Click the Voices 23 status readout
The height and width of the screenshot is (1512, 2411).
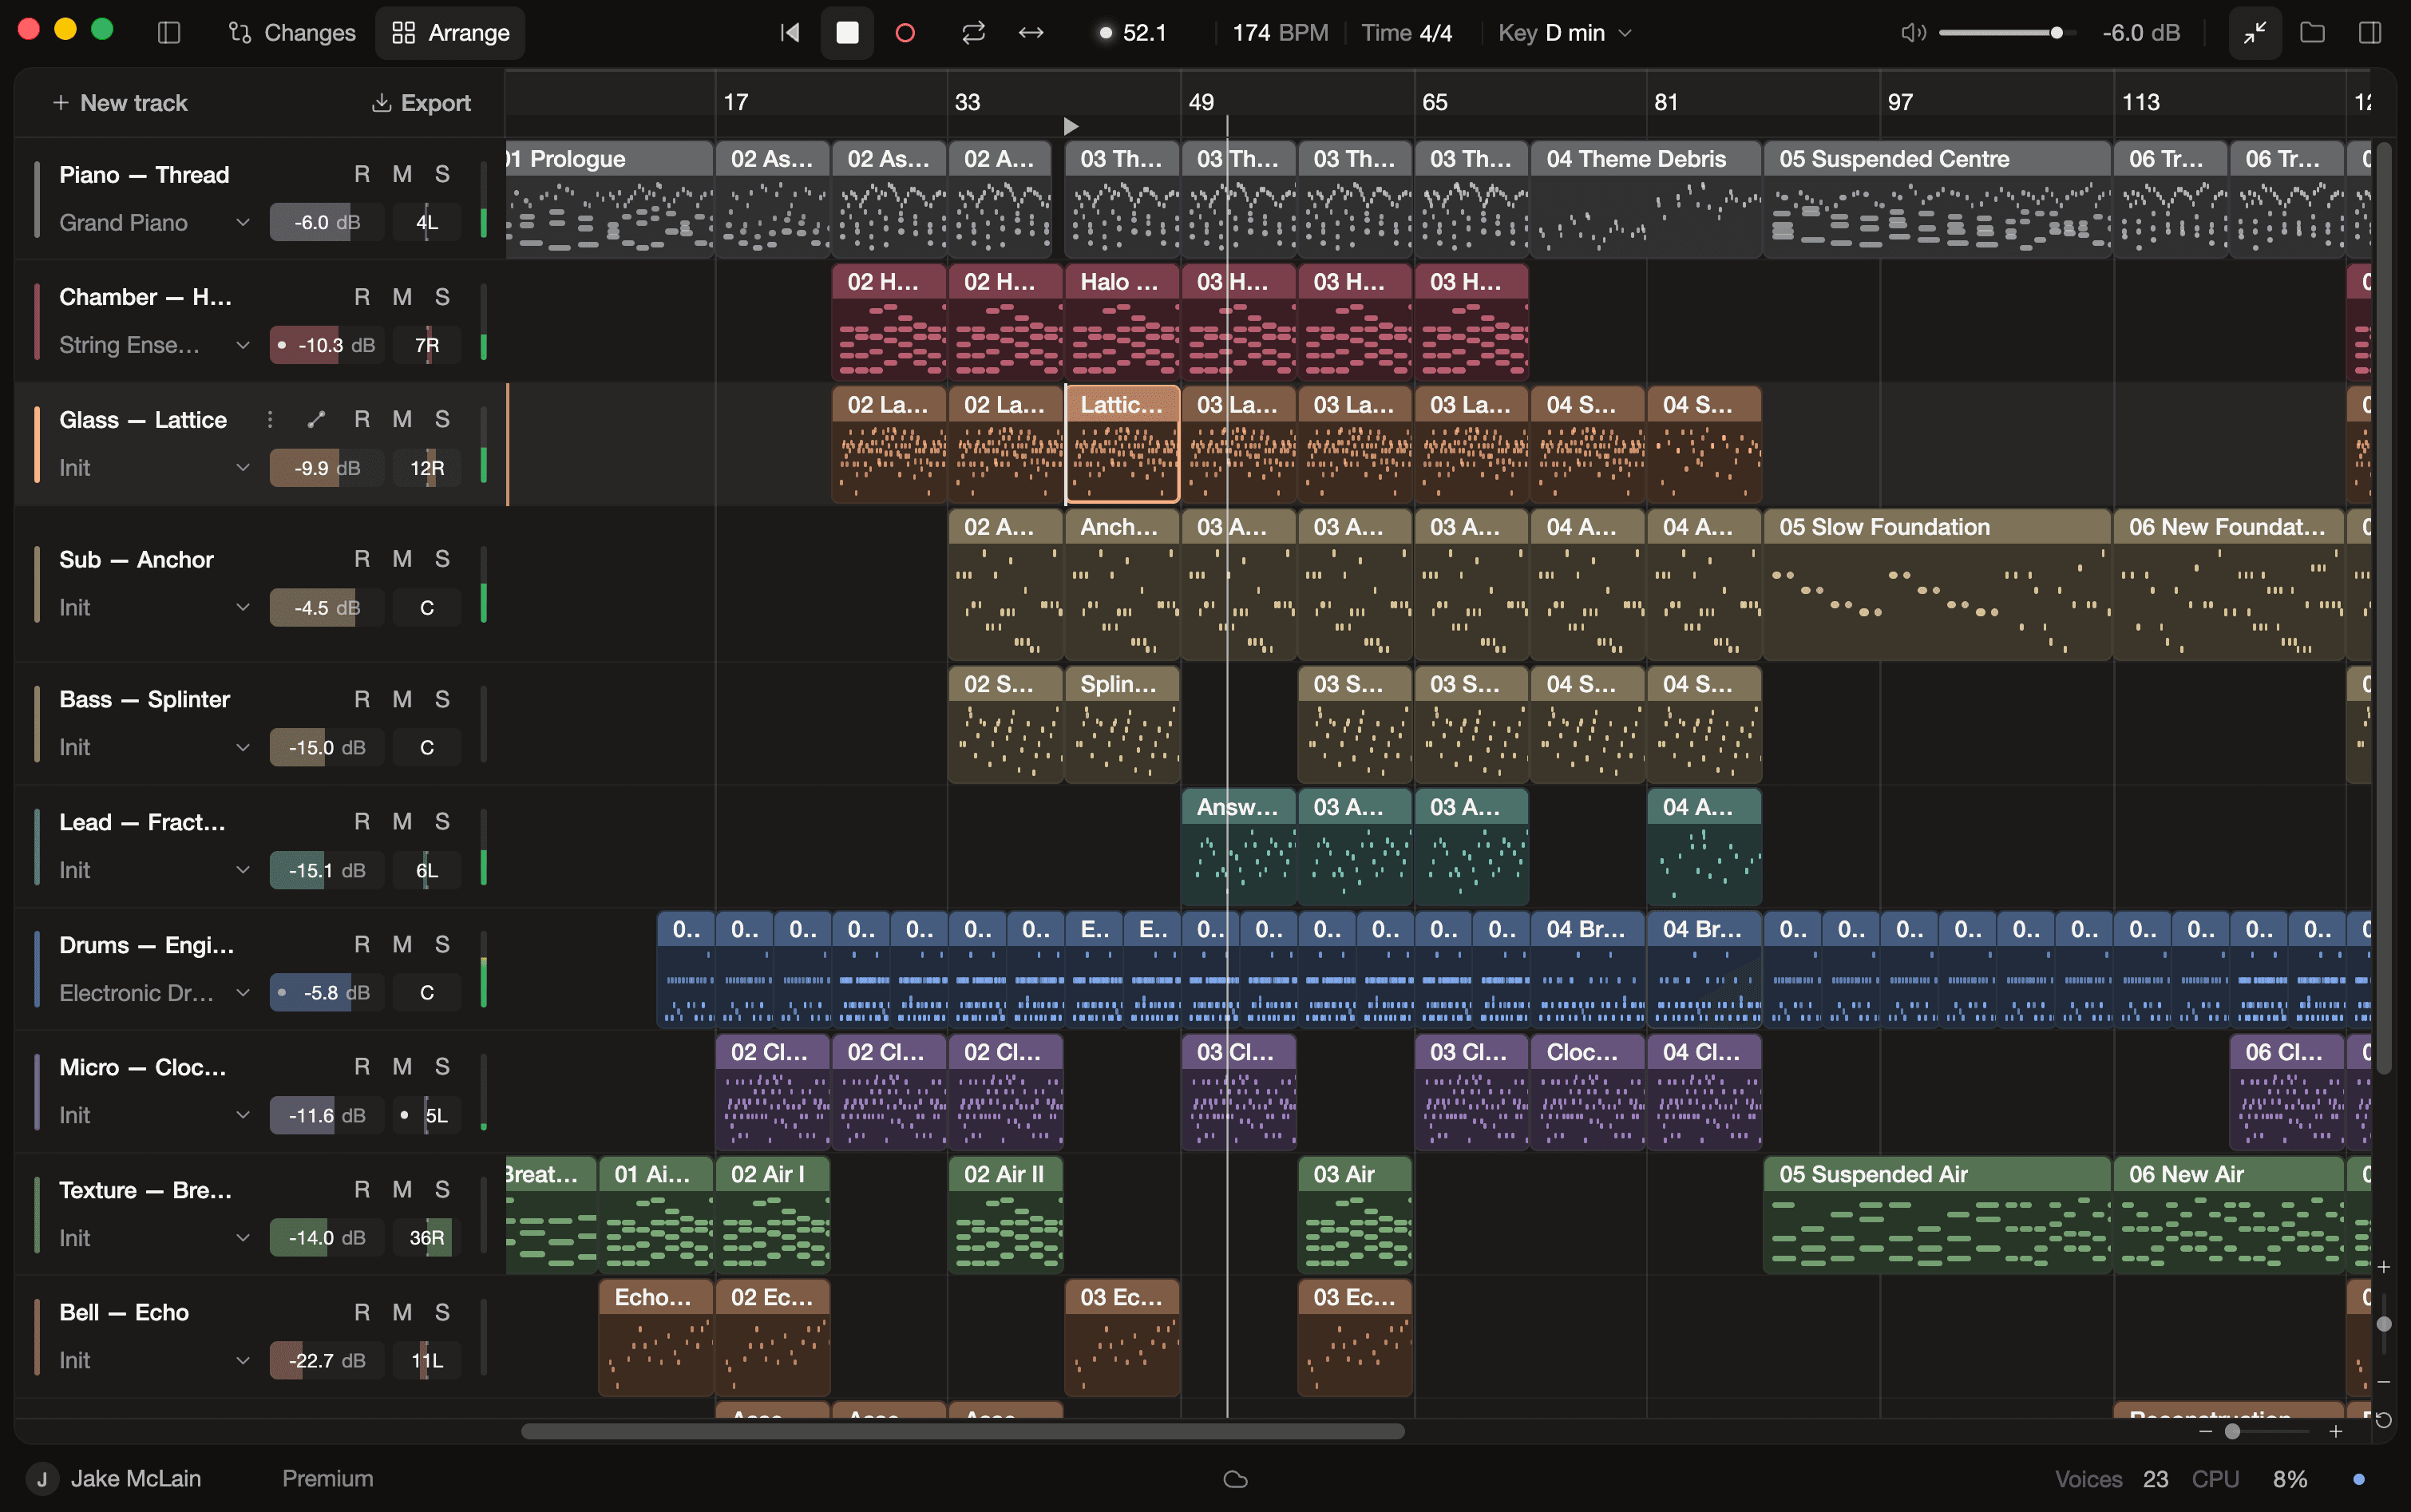coord(2111,1479)
